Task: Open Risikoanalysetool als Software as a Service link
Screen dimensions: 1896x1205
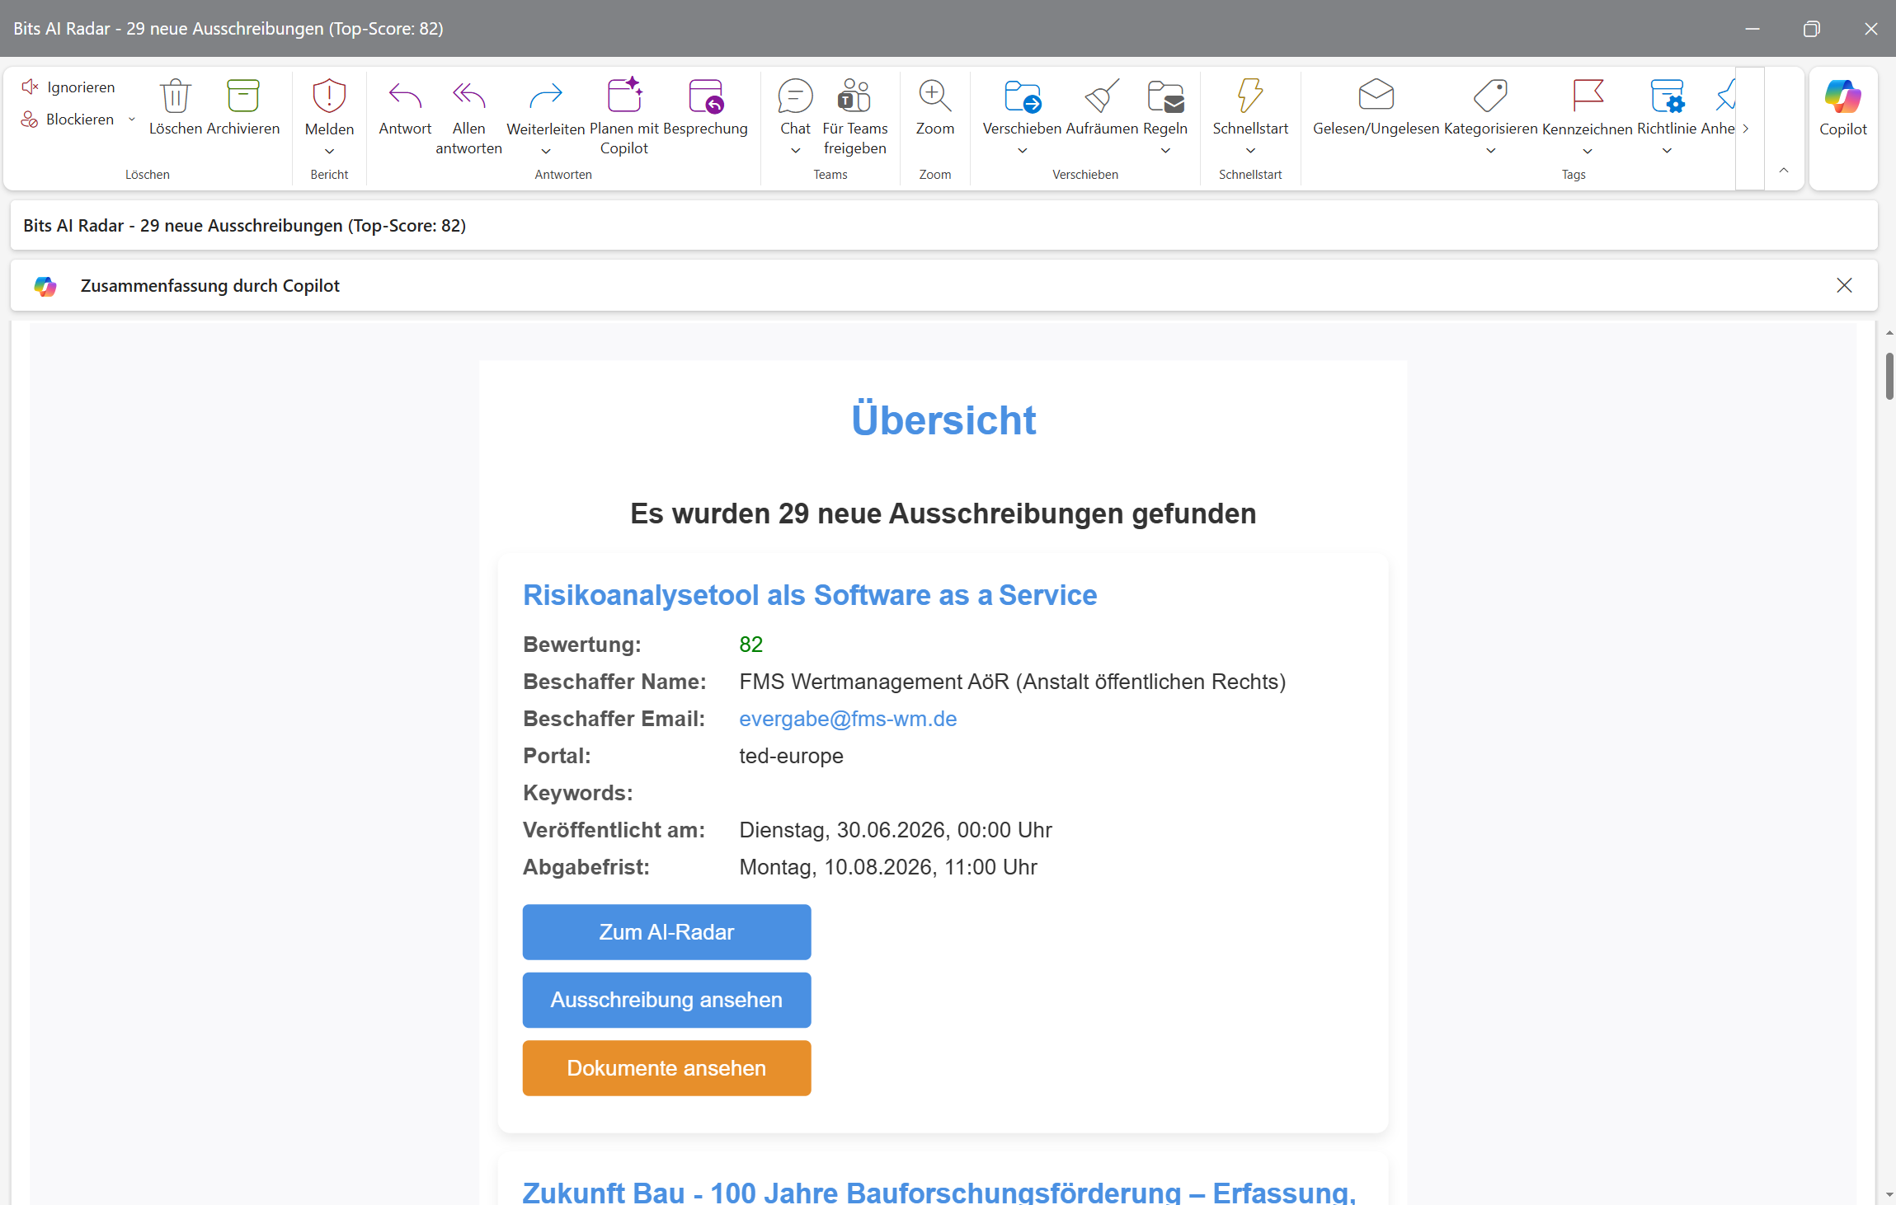Action: (x=810, y=595)
